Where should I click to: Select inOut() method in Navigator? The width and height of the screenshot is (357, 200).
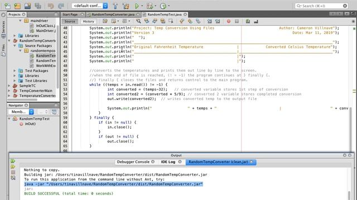(30, 124)
